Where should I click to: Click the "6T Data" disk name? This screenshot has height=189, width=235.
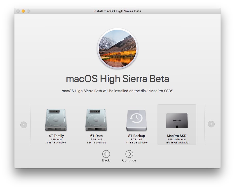coord(96,136)
